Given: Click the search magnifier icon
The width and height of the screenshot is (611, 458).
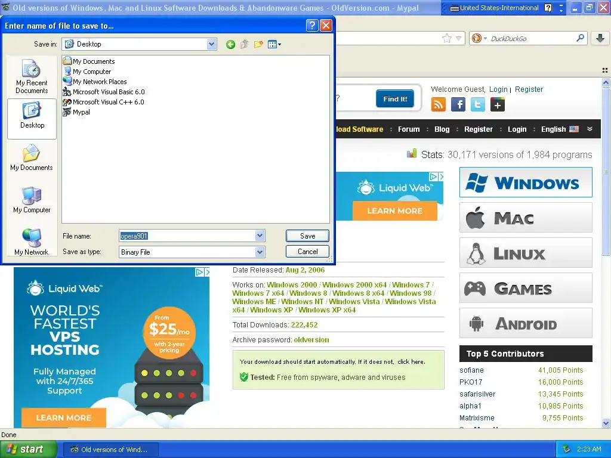Looking at the screenshot, I should coord(580,38).
